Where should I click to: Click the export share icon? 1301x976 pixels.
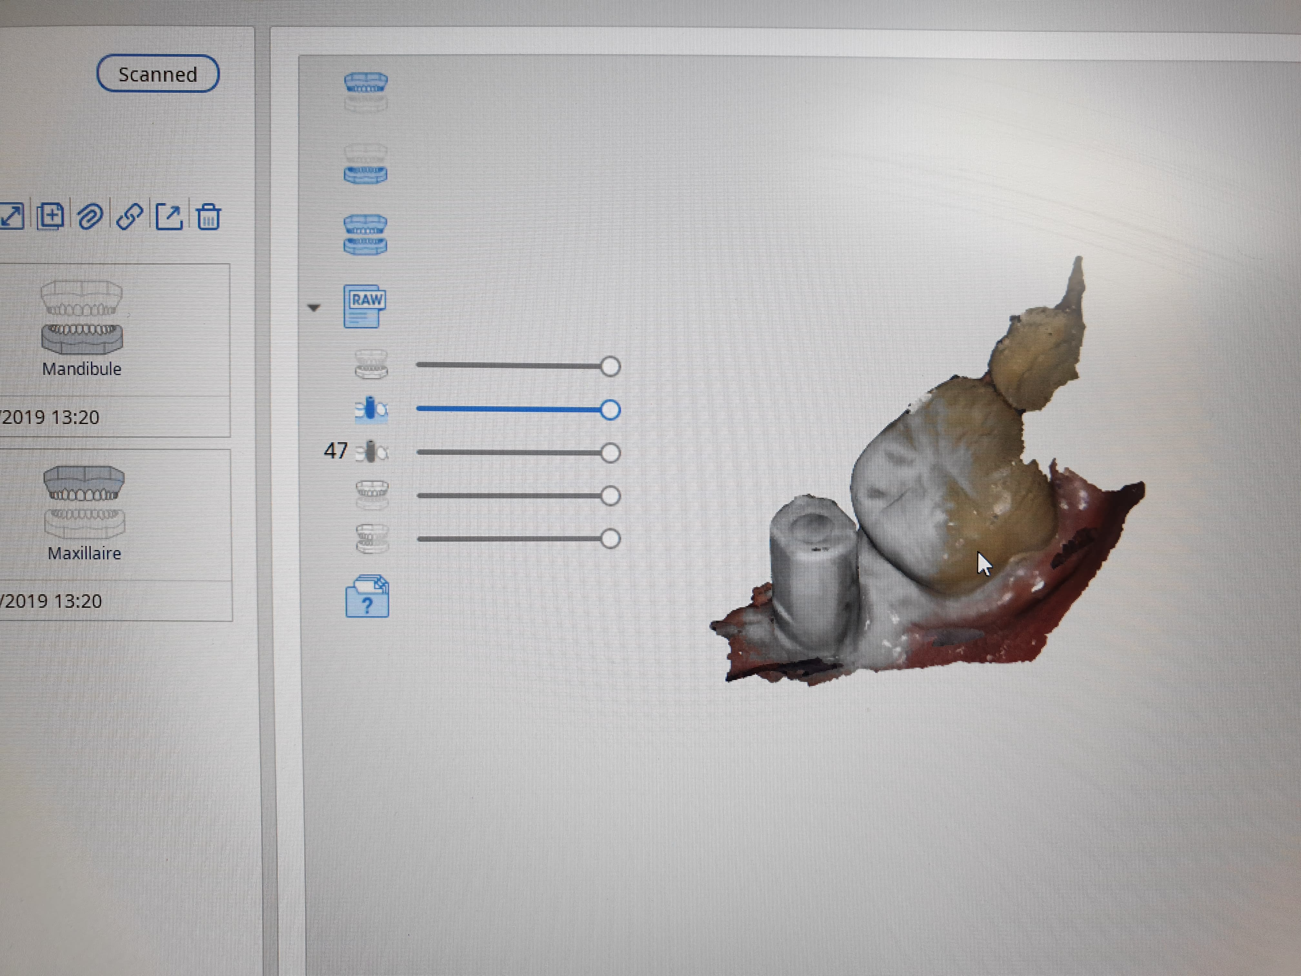(x=169, y=217)
